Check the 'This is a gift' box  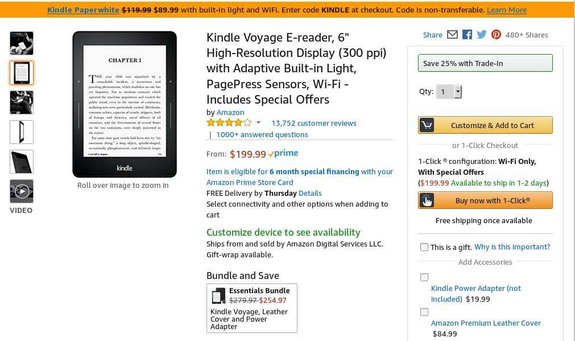click(424, 247)
